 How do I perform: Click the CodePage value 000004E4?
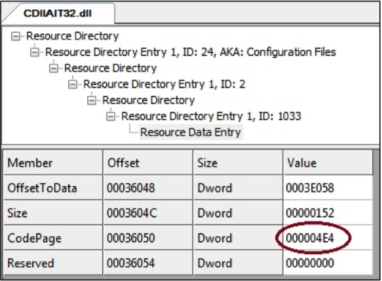(x=328, y=238)
